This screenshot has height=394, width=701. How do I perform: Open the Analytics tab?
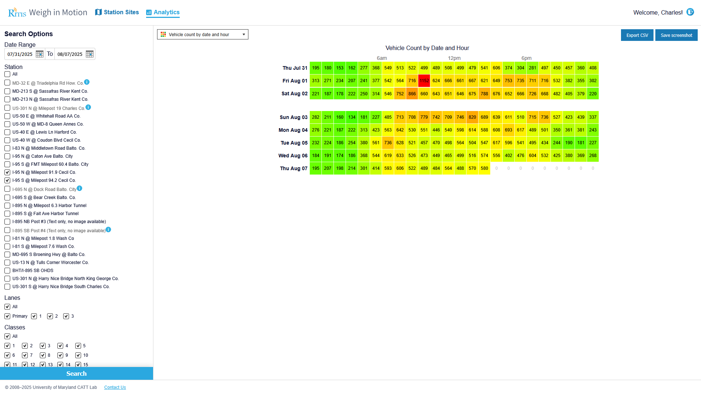pos(163,12)
